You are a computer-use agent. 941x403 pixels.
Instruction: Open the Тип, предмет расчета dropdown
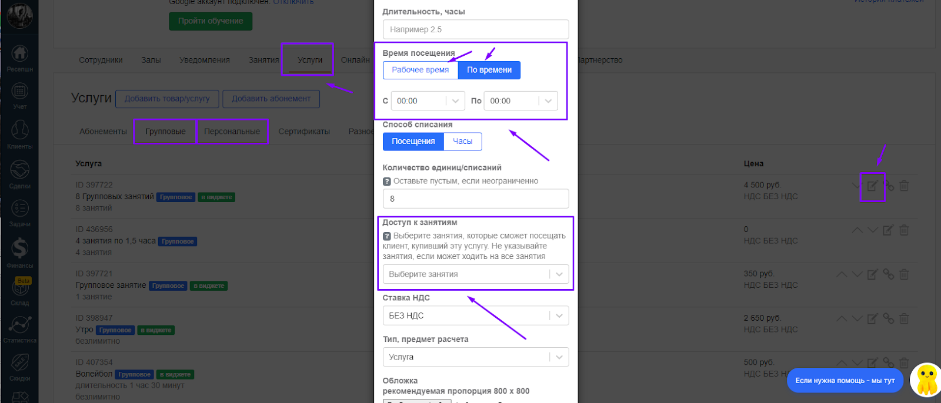pos(476,357)
